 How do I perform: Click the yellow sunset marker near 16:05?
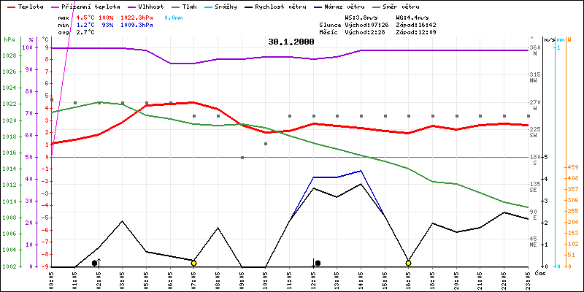coord(408,263)
